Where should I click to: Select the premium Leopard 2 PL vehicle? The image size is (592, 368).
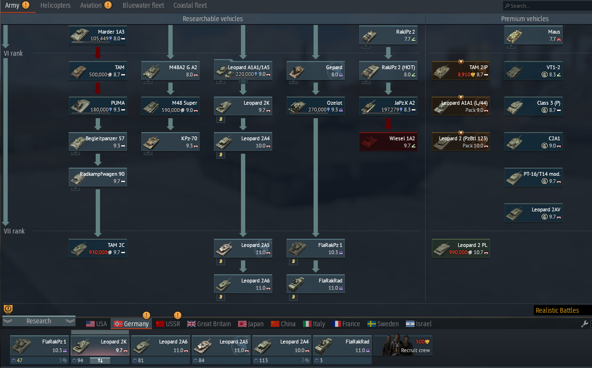(x=461, y=248)
